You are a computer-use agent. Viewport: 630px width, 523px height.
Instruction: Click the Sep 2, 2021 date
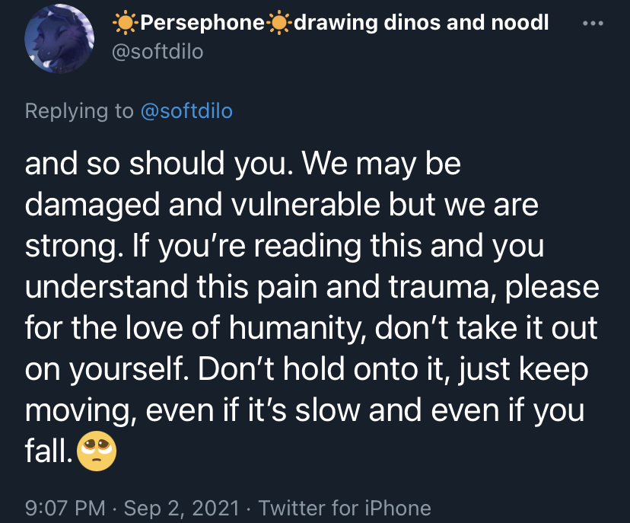(x=182, y=508)
